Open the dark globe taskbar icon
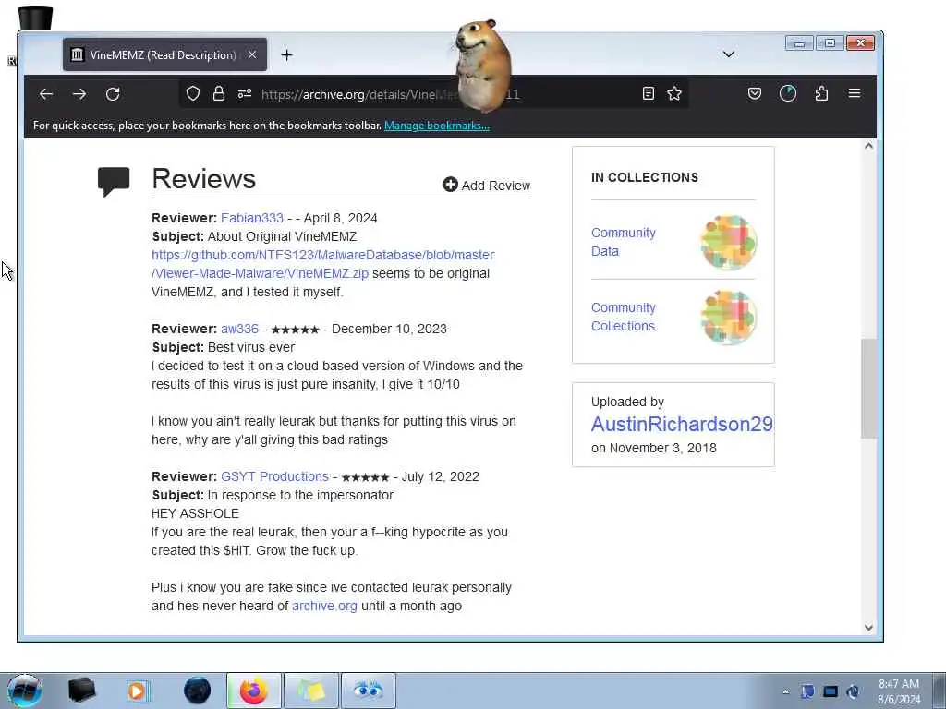Viewport: 946px width, 709px height. click(198, 691)
